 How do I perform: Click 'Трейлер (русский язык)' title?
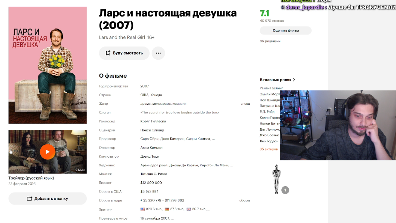click(x=31, y=178)
